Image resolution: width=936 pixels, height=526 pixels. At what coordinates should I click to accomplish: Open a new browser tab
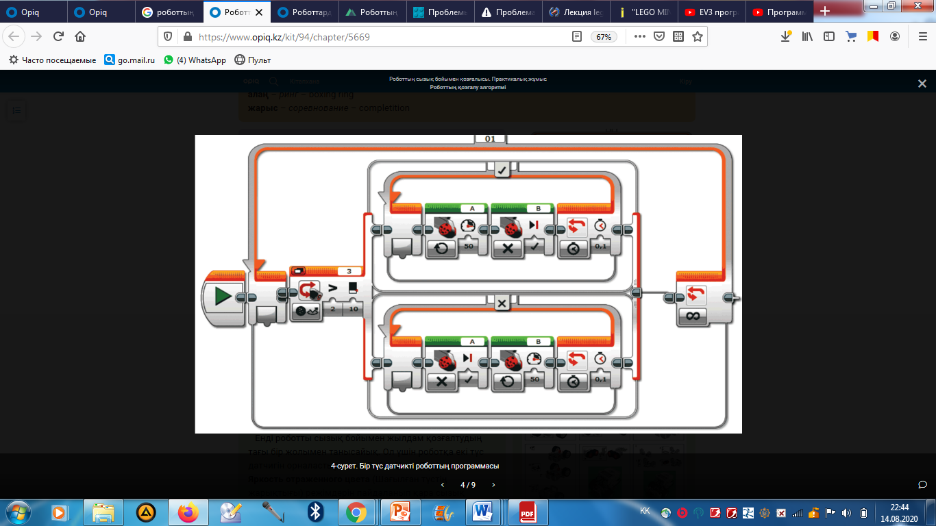coord(825,11)
